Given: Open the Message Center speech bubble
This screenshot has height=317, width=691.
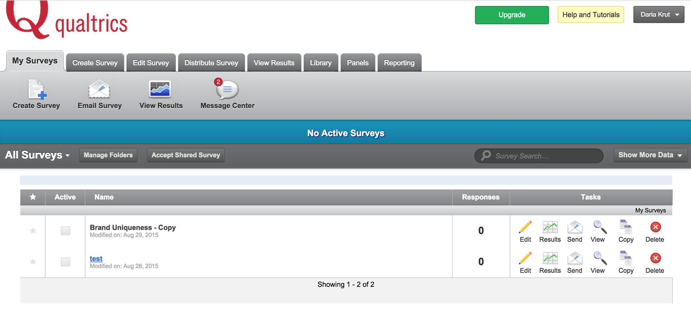Looking at the screenshot, I should (227, 89).
